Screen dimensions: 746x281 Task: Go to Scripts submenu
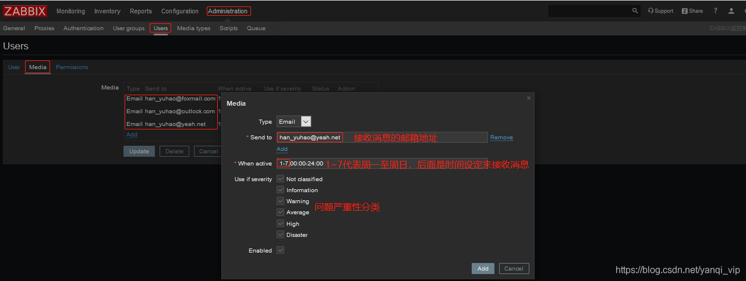[229, 28]
